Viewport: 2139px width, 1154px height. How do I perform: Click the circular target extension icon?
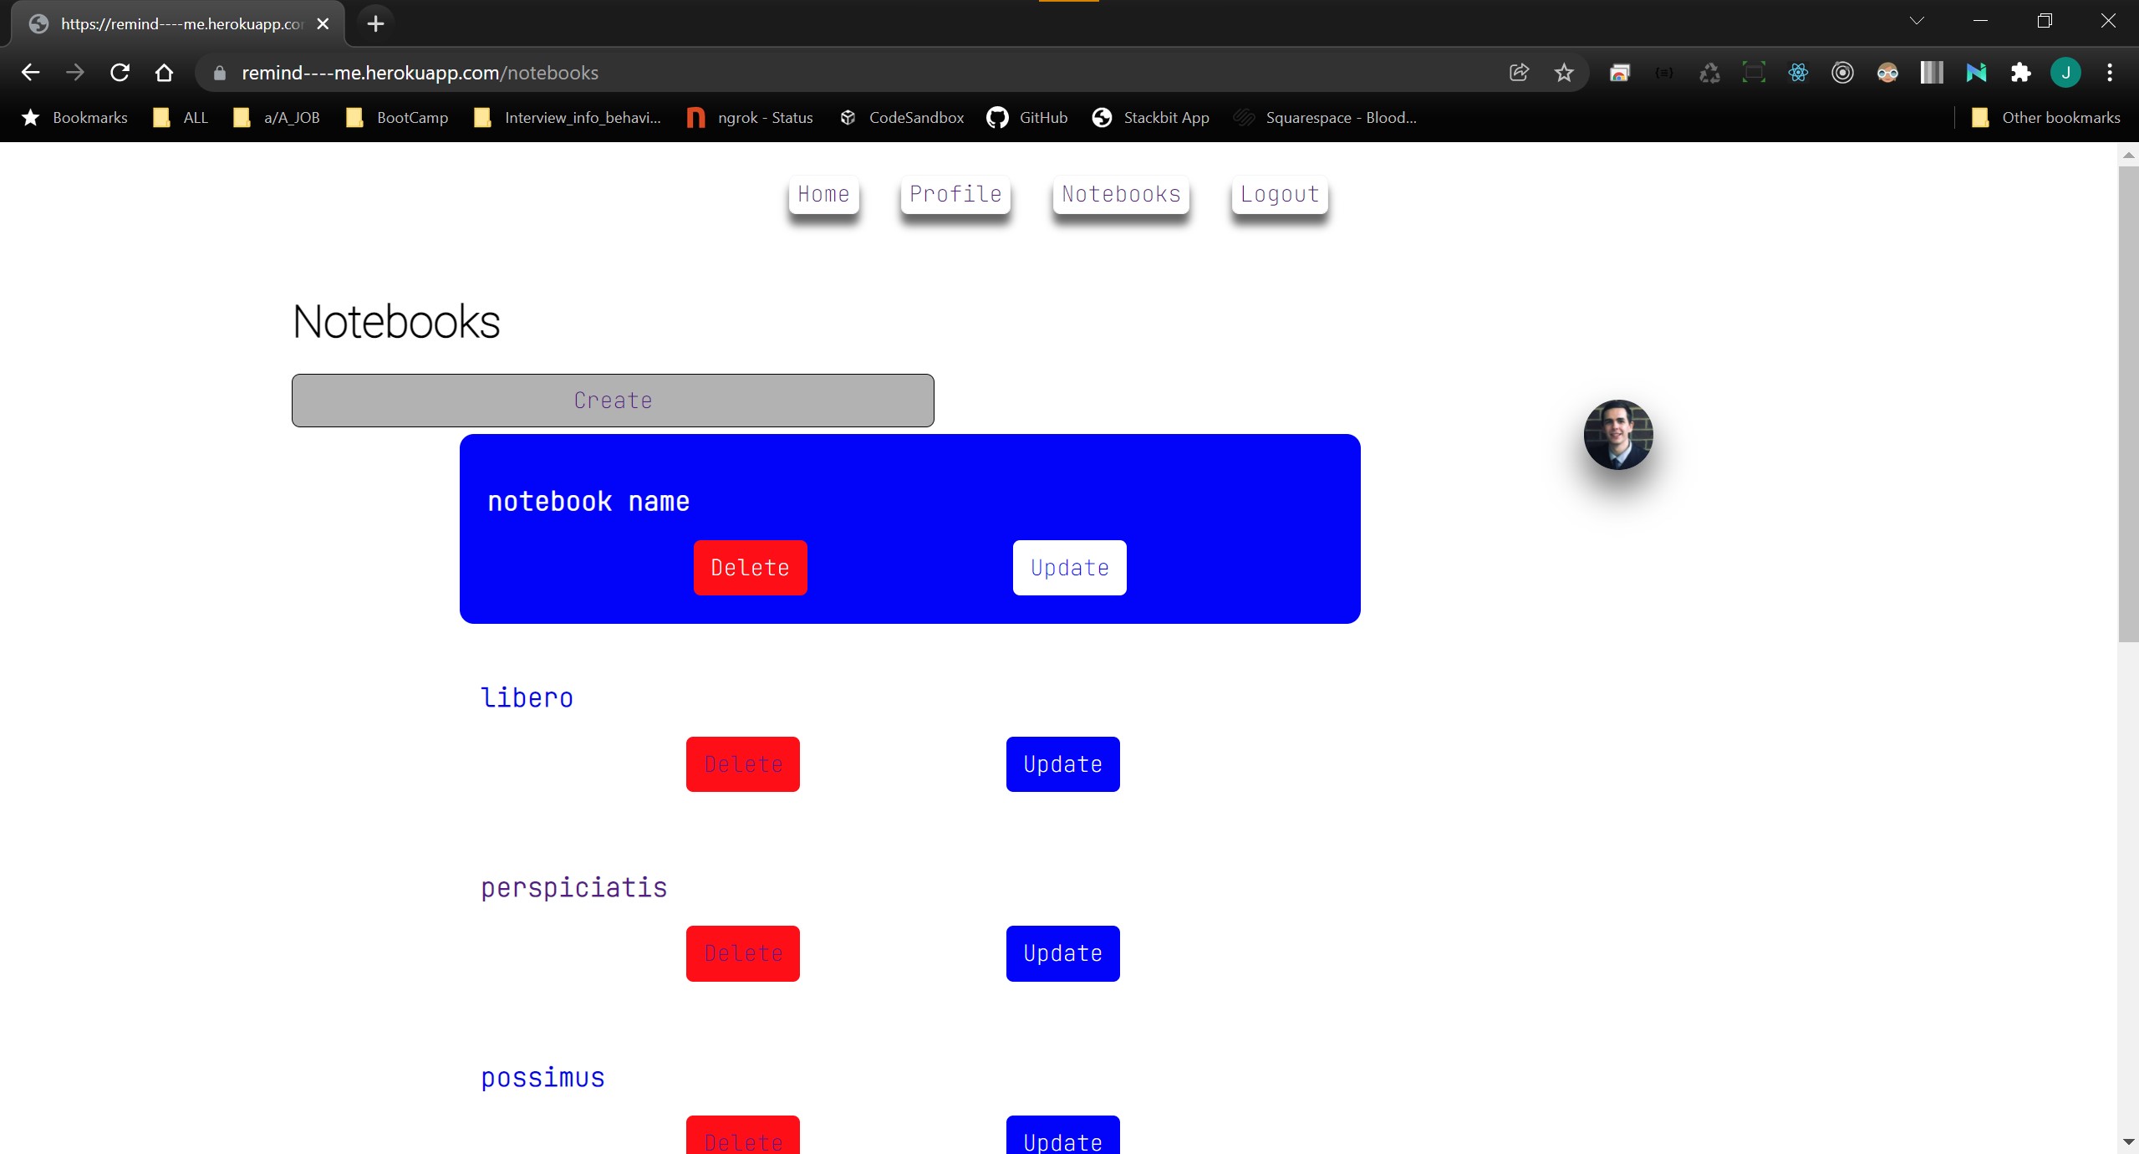[1842, 73]
